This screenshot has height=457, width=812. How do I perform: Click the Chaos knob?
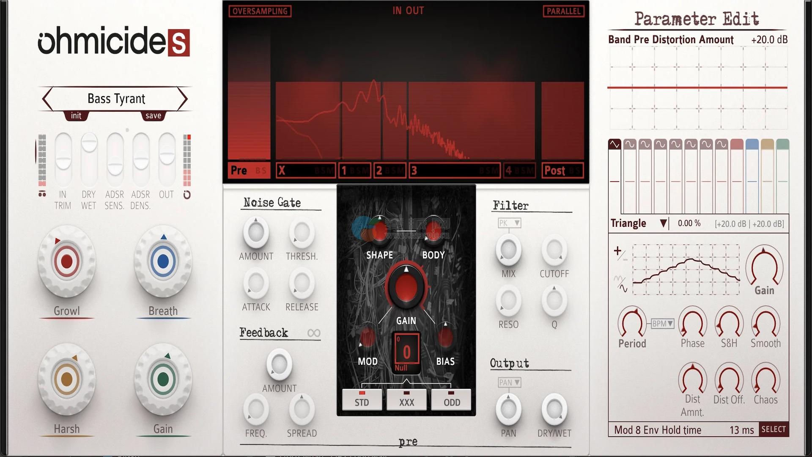765,379
